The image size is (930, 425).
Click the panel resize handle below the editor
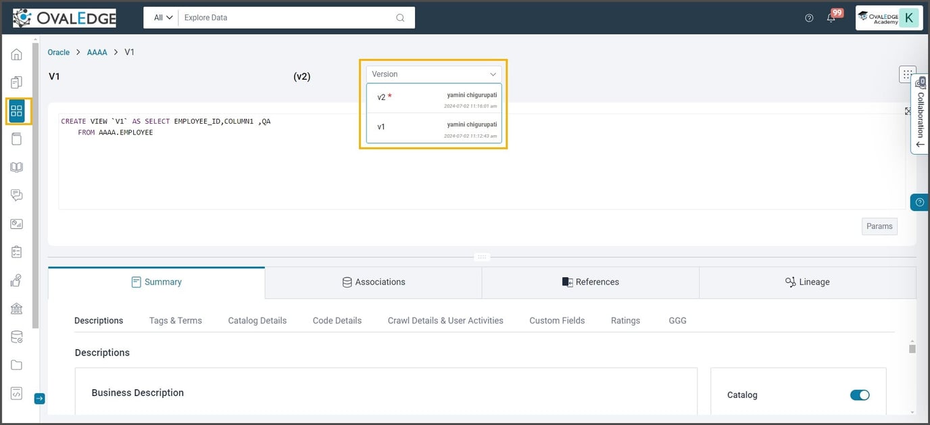pos(482,257)
